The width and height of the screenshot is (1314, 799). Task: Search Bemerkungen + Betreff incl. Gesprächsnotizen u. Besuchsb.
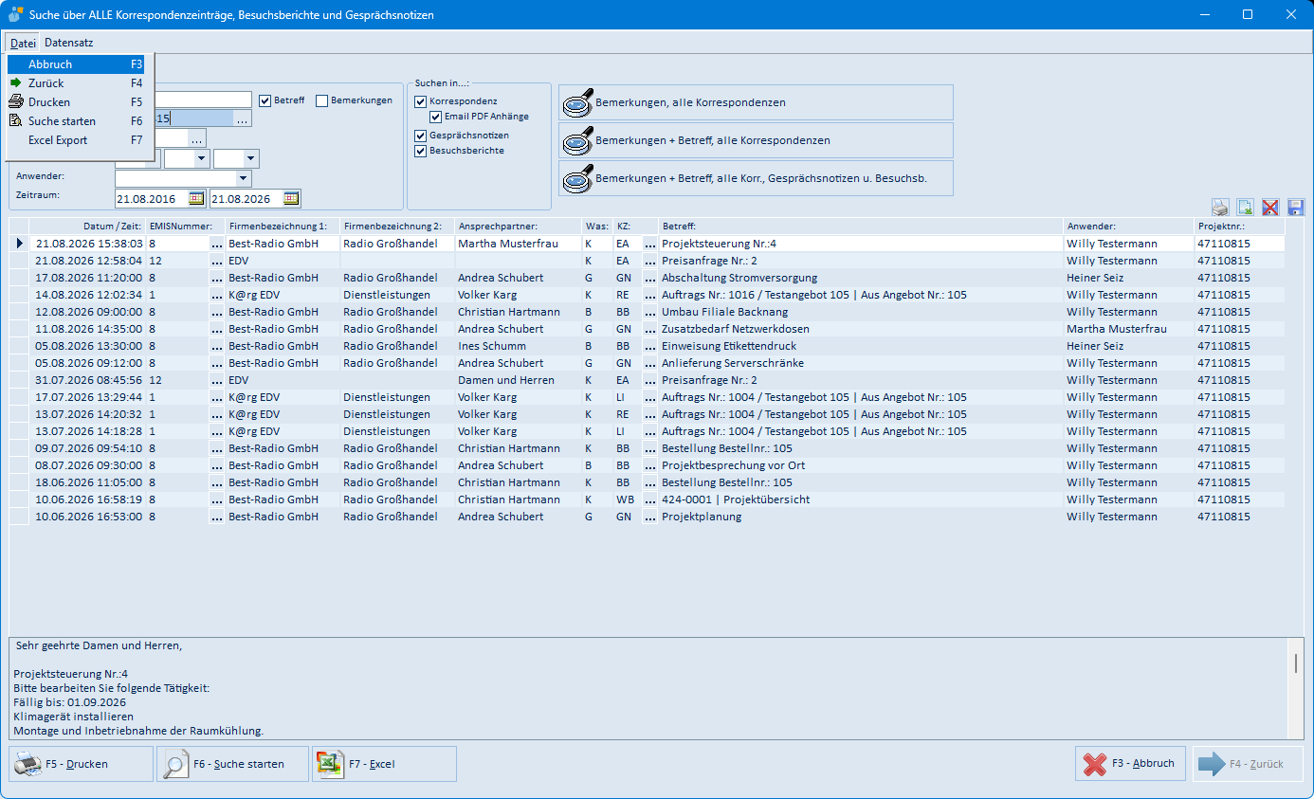(756, 178)
